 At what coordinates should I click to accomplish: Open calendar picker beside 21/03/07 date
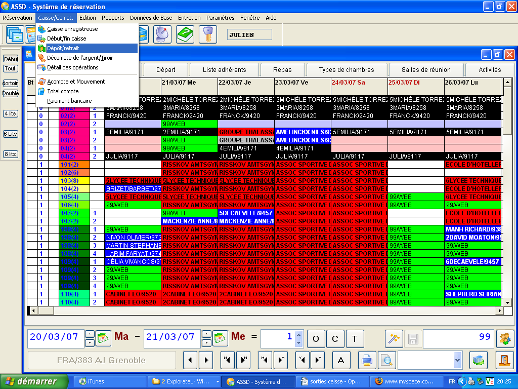(220, 338)
